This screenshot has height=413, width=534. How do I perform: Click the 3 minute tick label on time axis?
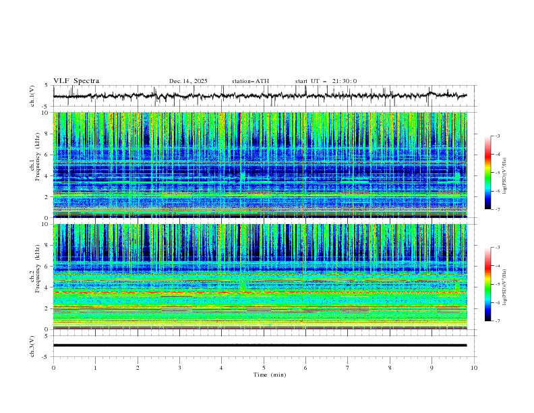[179, 368]
